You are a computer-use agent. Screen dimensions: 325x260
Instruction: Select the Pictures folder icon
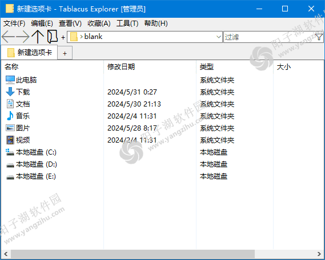(10, 128)
